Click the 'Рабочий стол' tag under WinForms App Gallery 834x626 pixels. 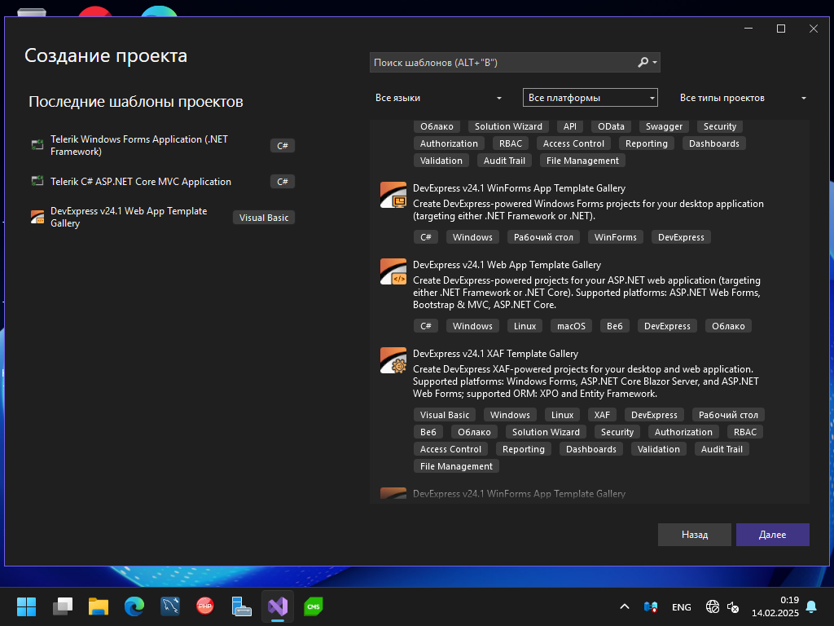(543, 237)
